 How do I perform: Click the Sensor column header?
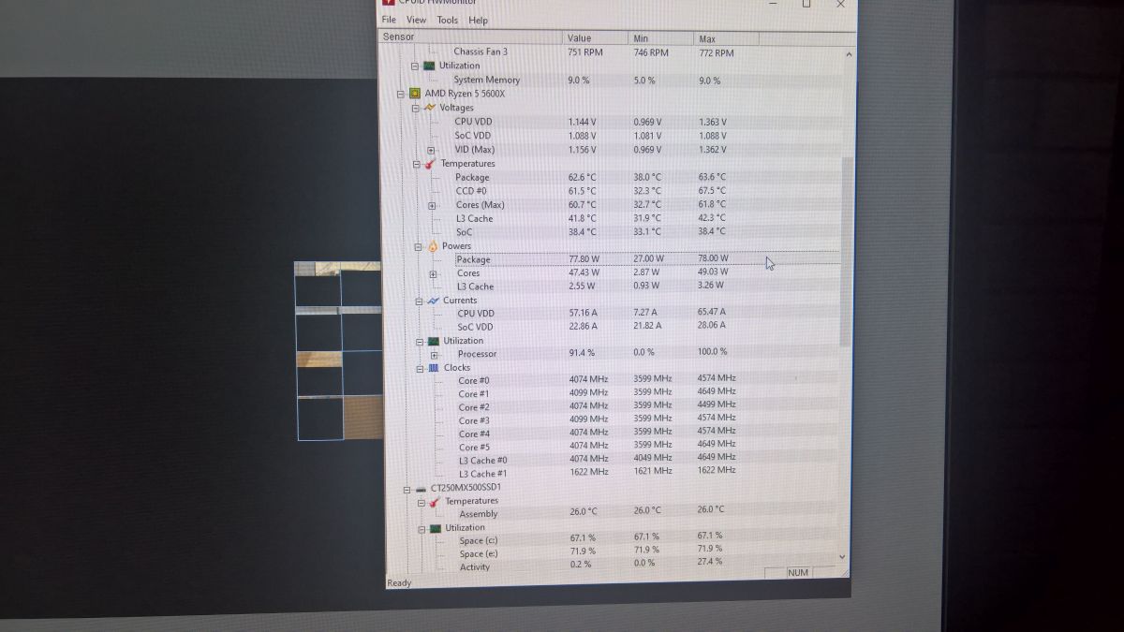[471, 37]
